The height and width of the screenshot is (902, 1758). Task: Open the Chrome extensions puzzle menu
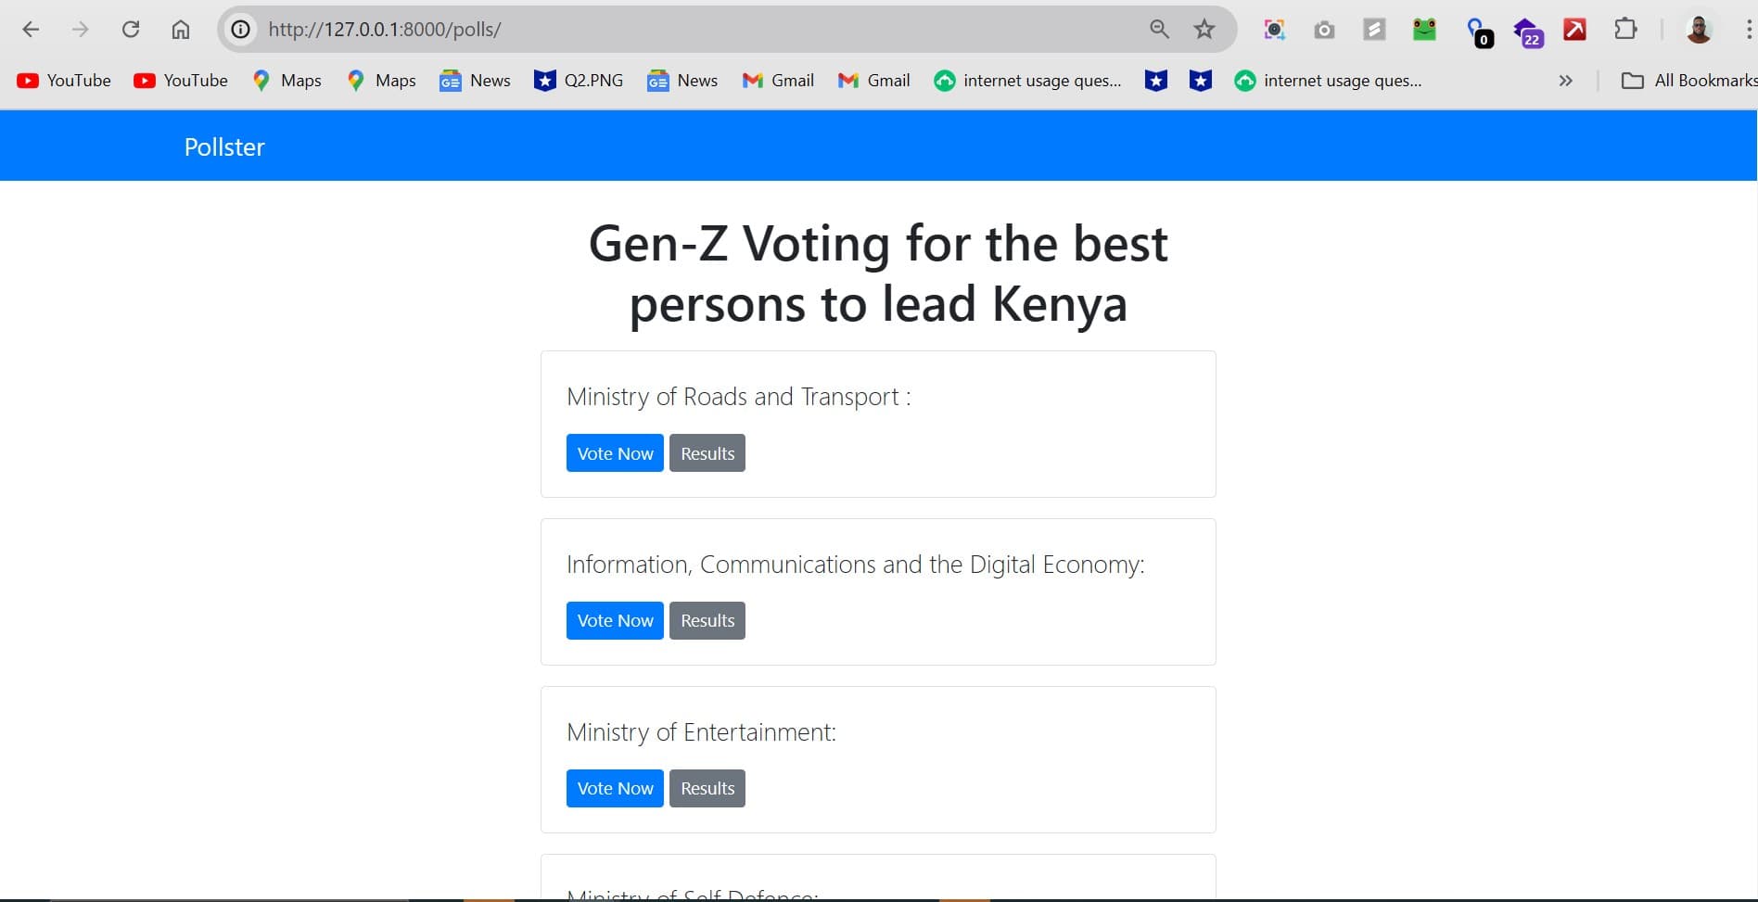1625,29
